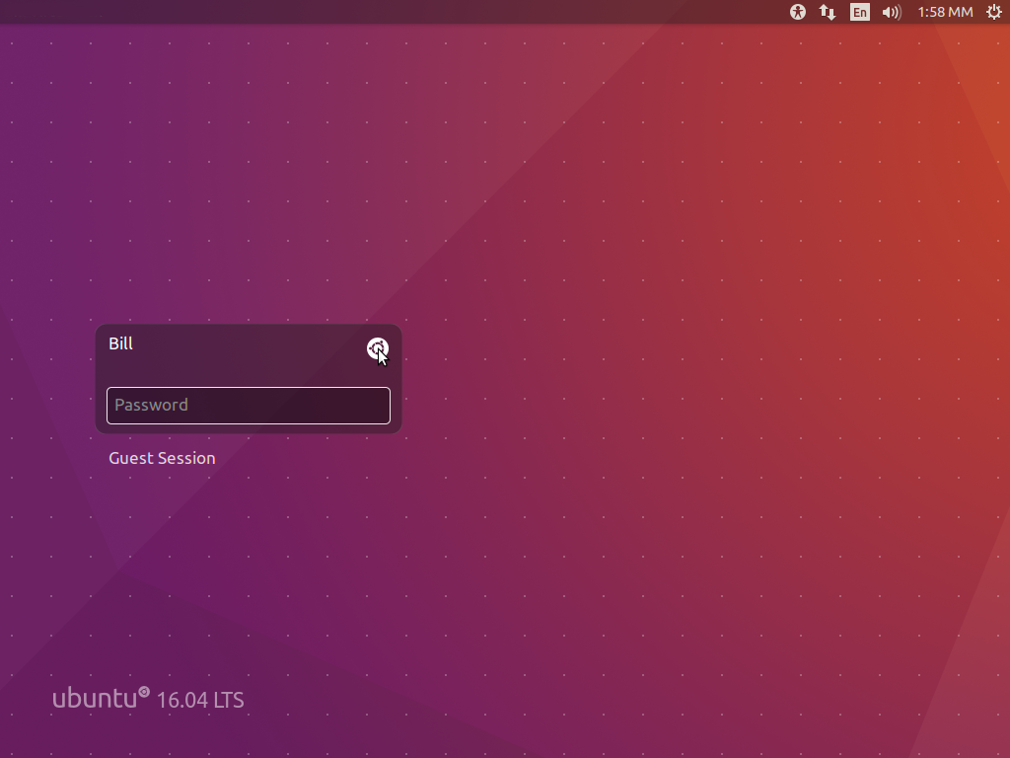Focus the Password input field

[x=248, y=405]
